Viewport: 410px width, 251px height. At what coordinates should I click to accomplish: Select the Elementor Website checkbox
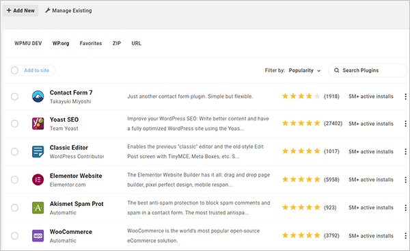[x=14, y=180]
